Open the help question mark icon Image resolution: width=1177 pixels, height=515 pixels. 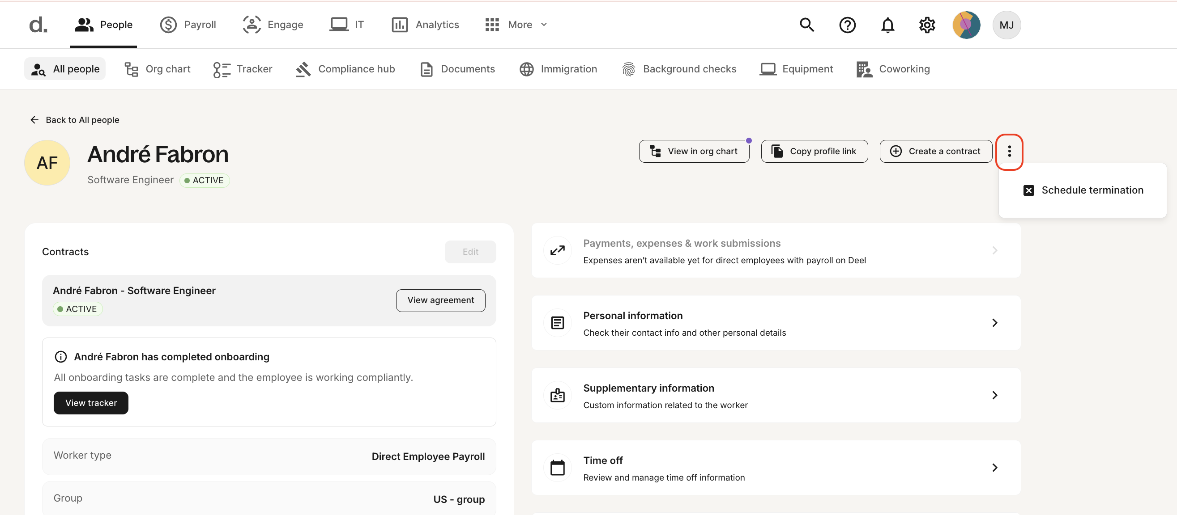[847, 25]
